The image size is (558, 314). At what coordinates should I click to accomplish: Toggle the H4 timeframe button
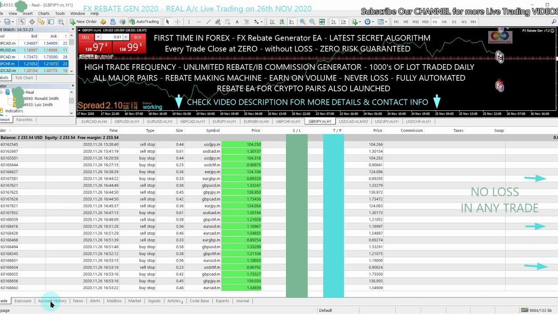(444, 22)
